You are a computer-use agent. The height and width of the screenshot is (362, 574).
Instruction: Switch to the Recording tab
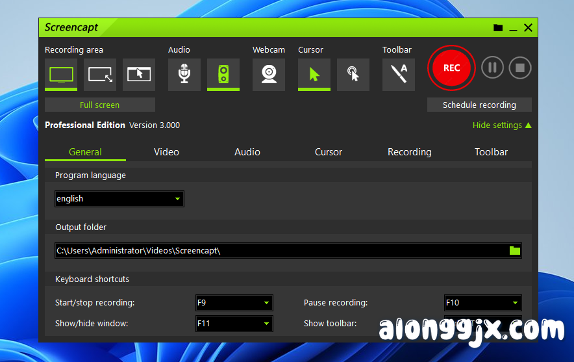pyautogui.click(x=410, y=152)
